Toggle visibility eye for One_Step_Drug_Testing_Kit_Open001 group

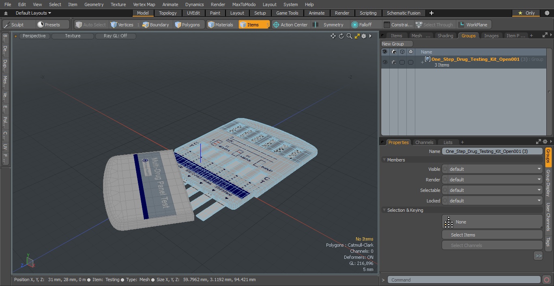tap(384, 62)
